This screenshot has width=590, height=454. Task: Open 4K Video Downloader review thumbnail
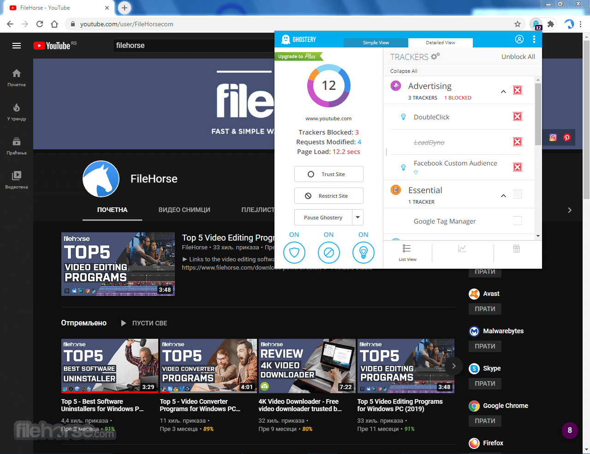(307, 366)
